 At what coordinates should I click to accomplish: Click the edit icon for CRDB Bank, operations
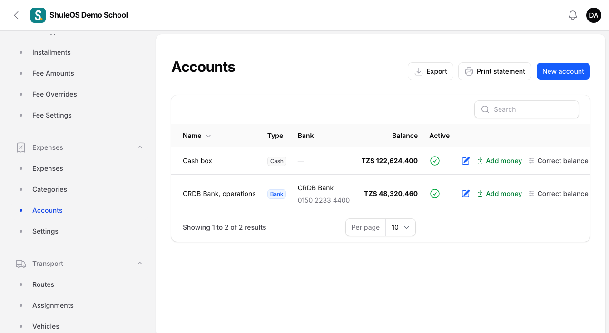466,194
